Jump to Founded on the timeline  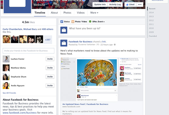(153, 36)
